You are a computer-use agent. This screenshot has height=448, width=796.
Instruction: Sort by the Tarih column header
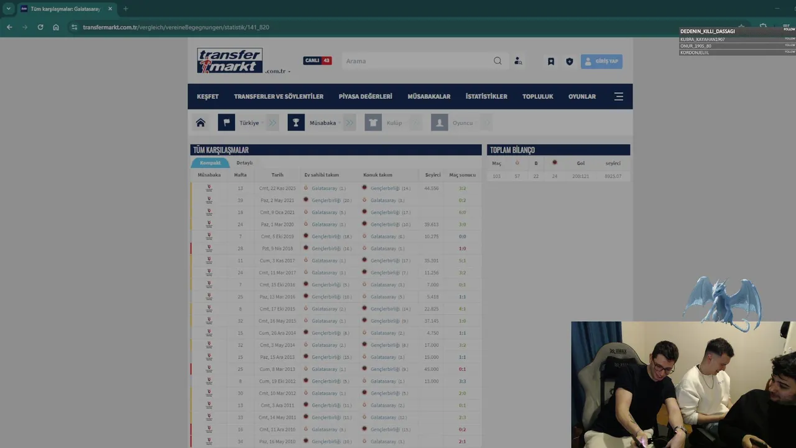click(277, 175)
